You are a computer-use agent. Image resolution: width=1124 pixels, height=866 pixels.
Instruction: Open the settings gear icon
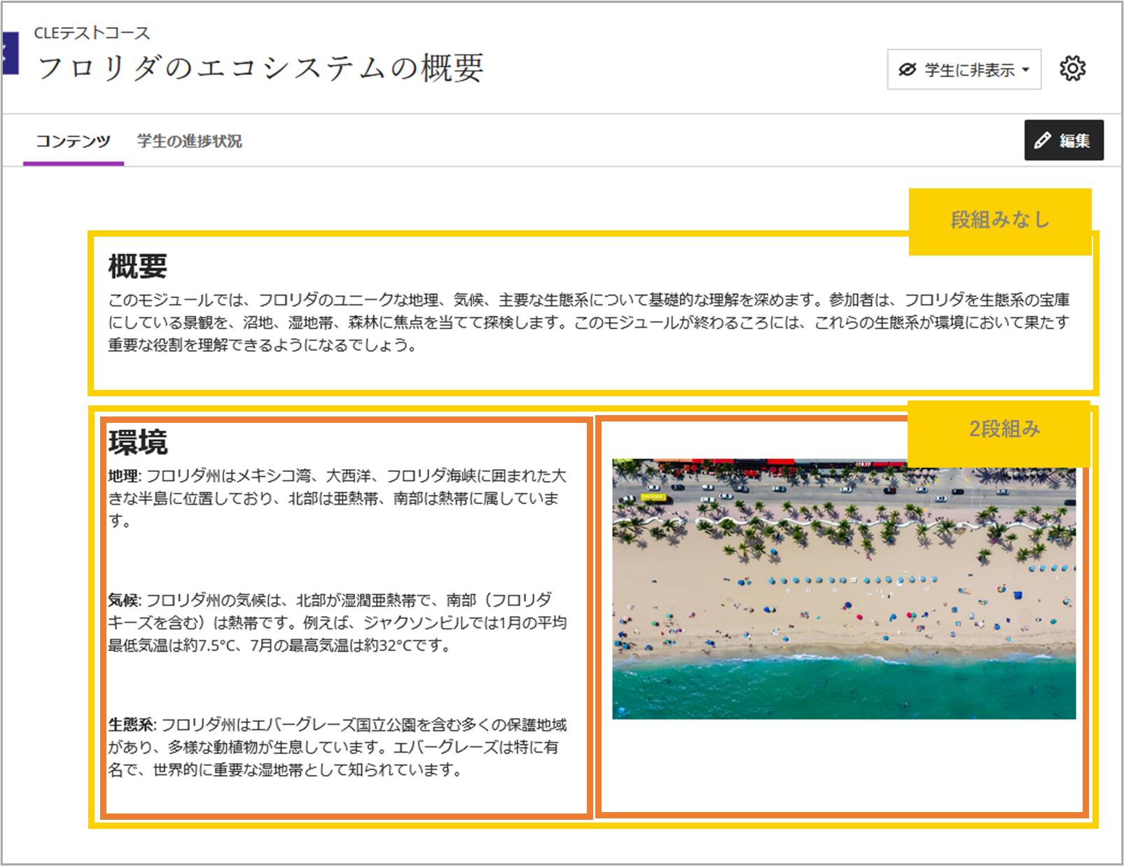[x=1072, y=69]
